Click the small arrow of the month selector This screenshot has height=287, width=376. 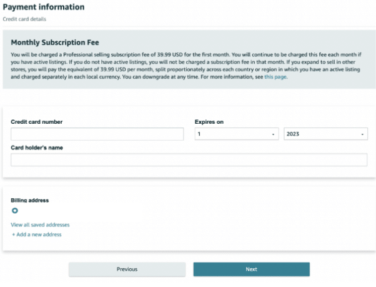tap(273, 134)
